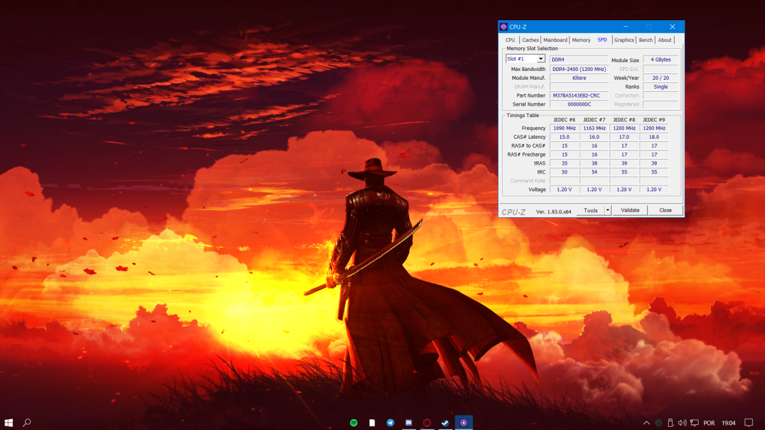
Task: Open the taskbar search magnifier
Action: click(x=27, y=422)
